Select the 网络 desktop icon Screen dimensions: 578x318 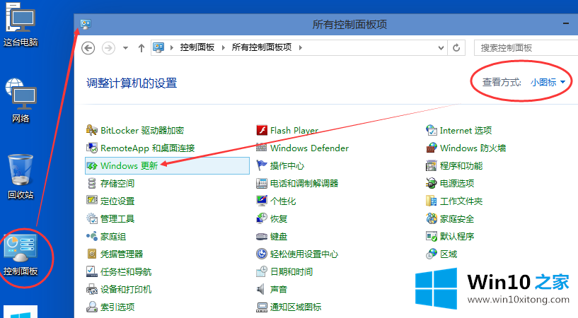(21, 101)
